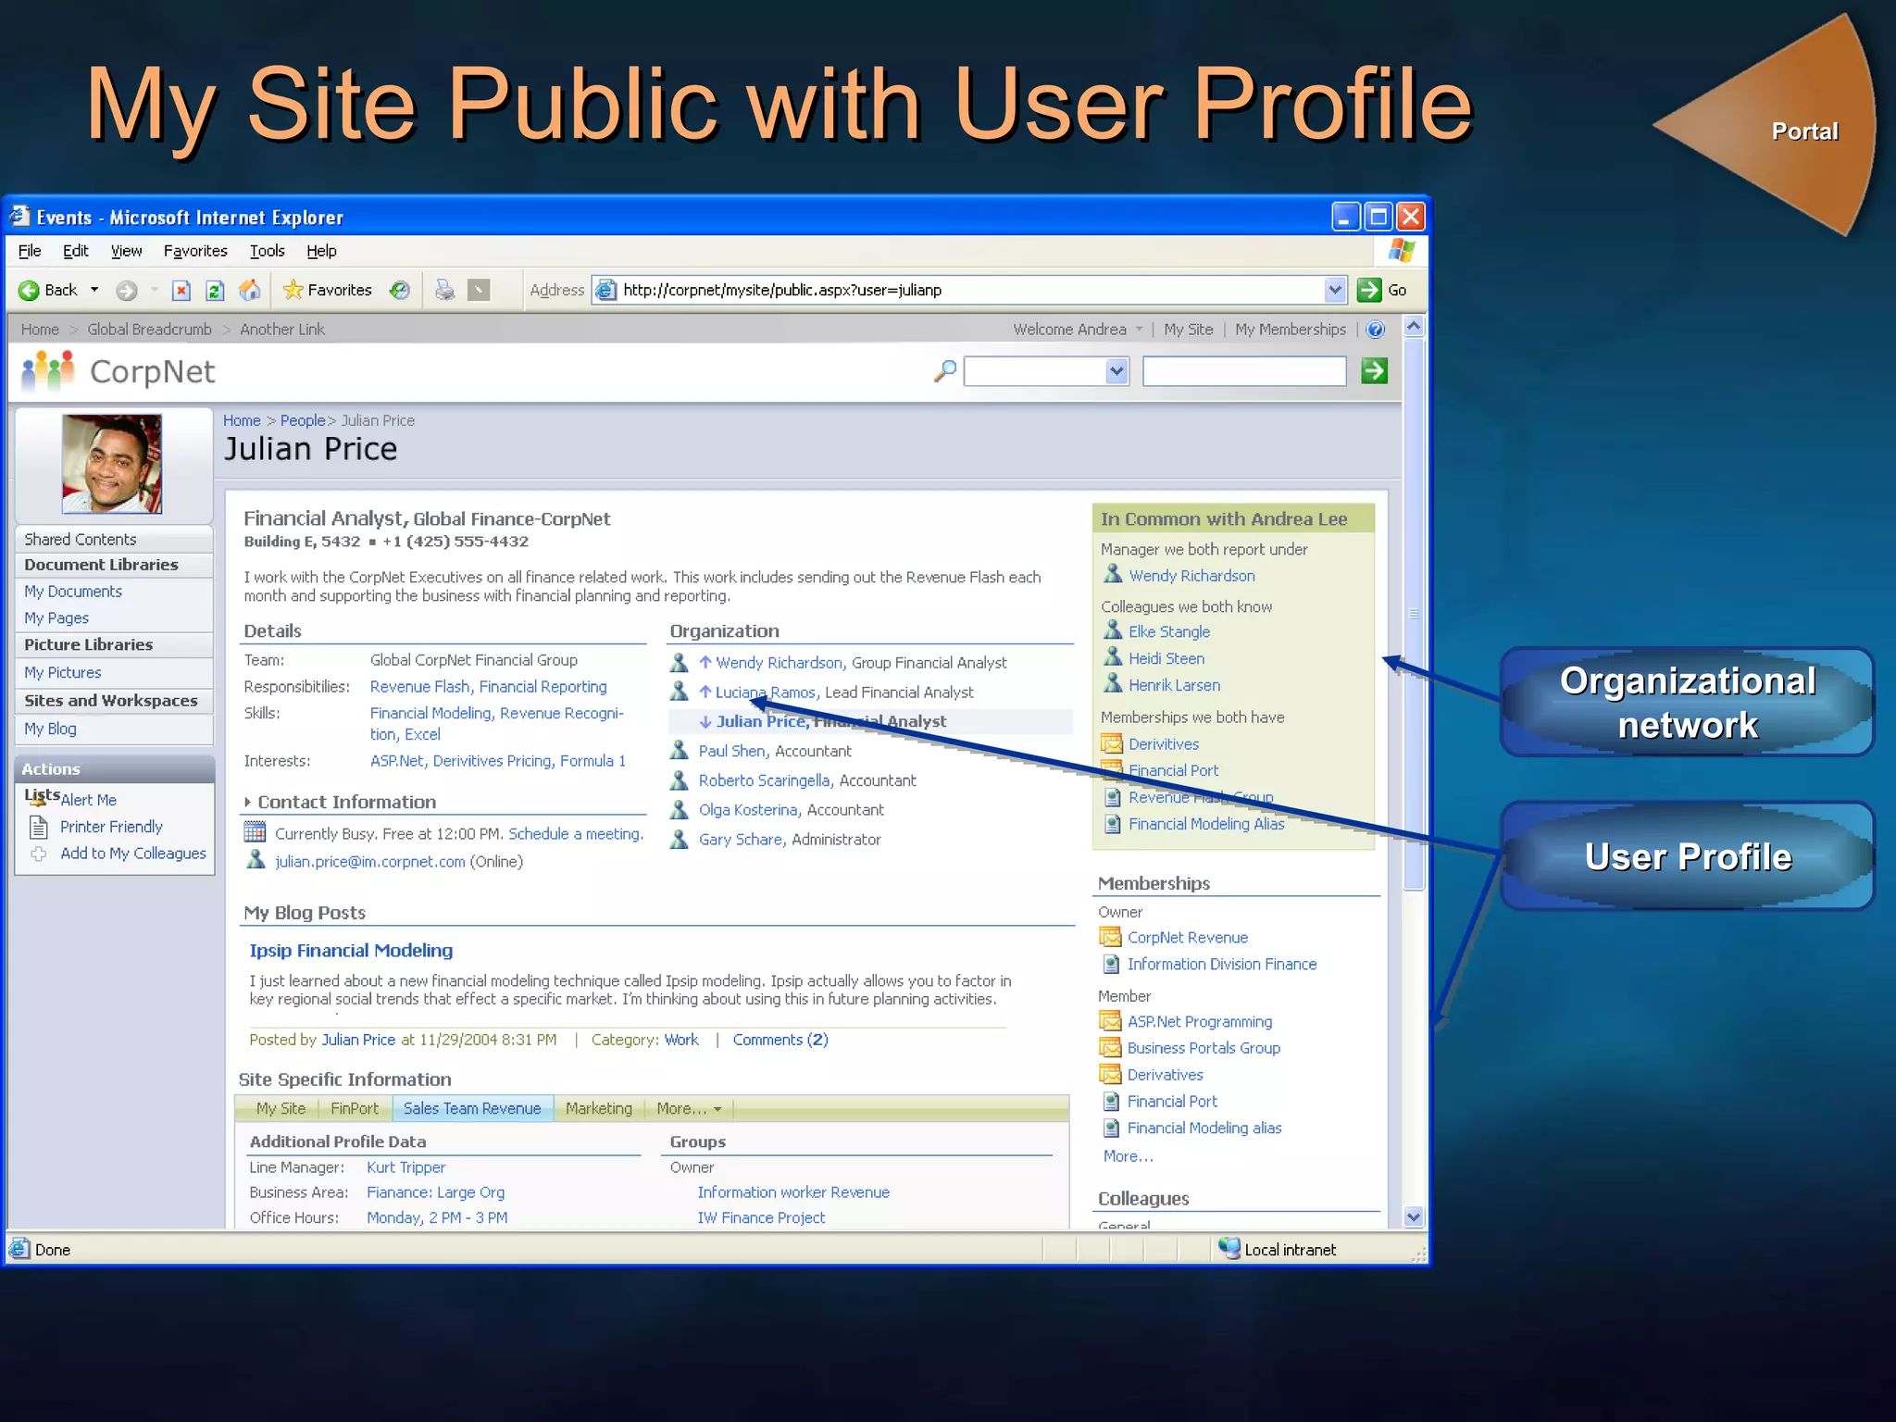Stop page loading with the Stop icon
The image size is (1896, 1422).
coord(181,291)
